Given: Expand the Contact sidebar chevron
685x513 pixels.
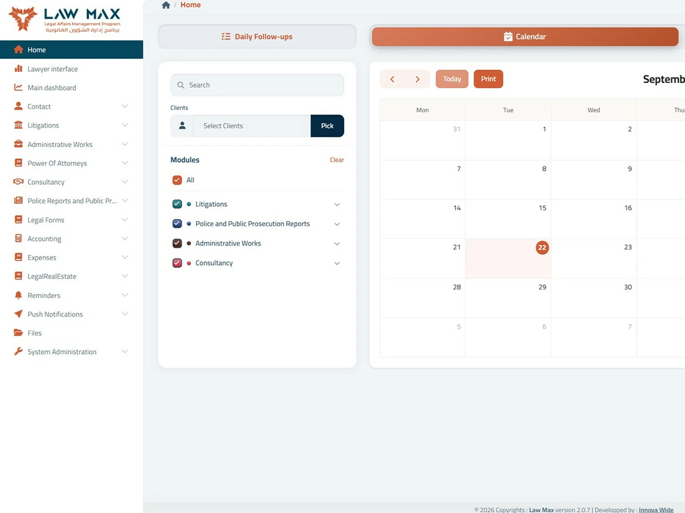Looking at the screenshot, I should pyautogui.click(x=125, y=106).
